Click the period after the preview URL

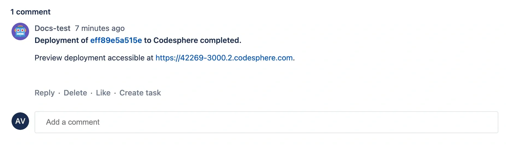[x=294, y=59]
